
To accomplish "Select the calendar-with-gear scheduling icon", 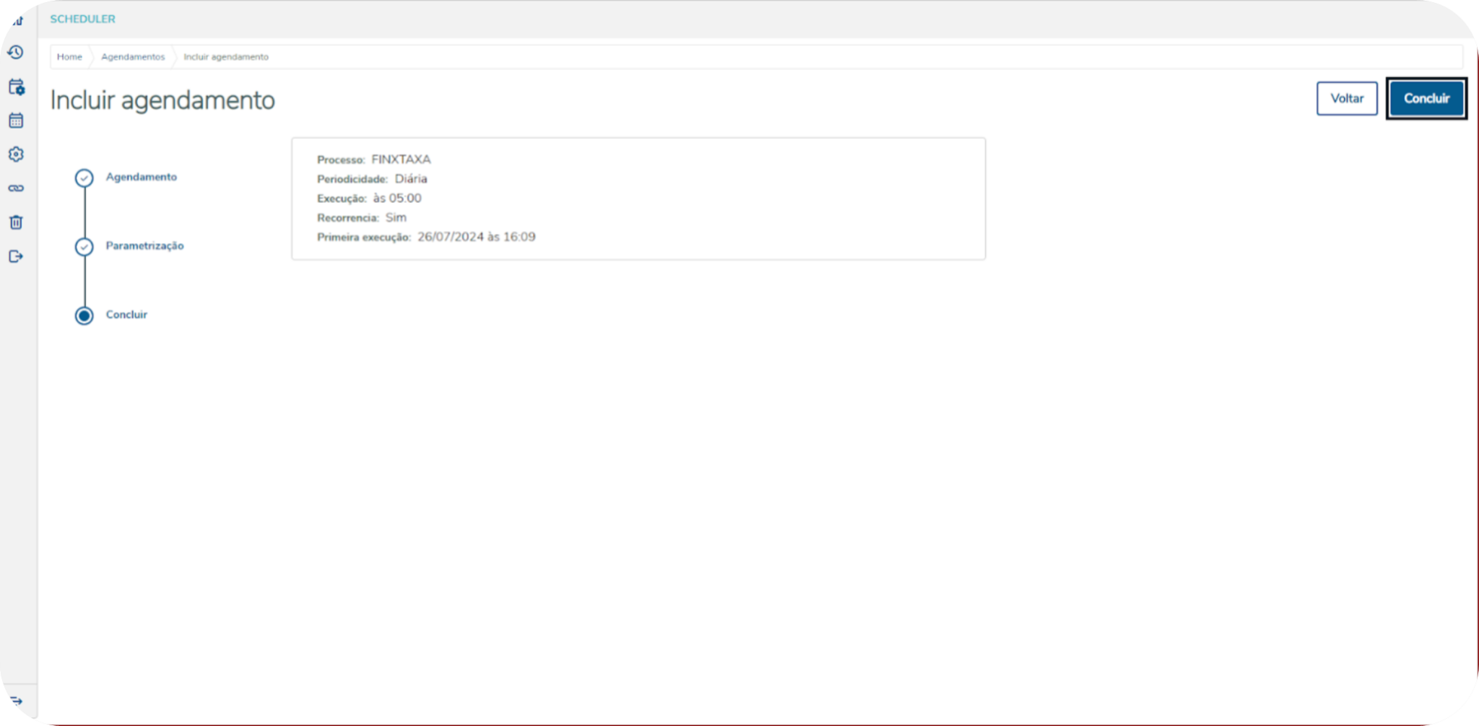I will pos(16,87).
